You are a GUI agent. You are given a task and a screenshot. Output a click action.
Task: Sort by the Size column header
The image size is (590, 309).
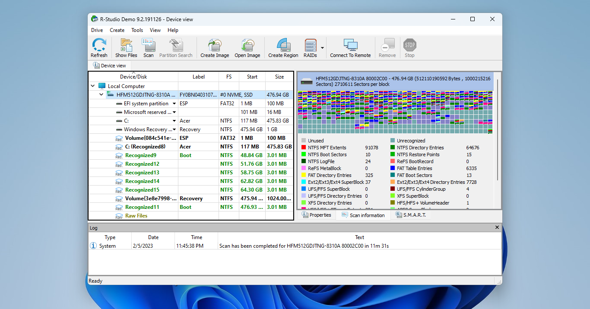(x=279, y=77)
